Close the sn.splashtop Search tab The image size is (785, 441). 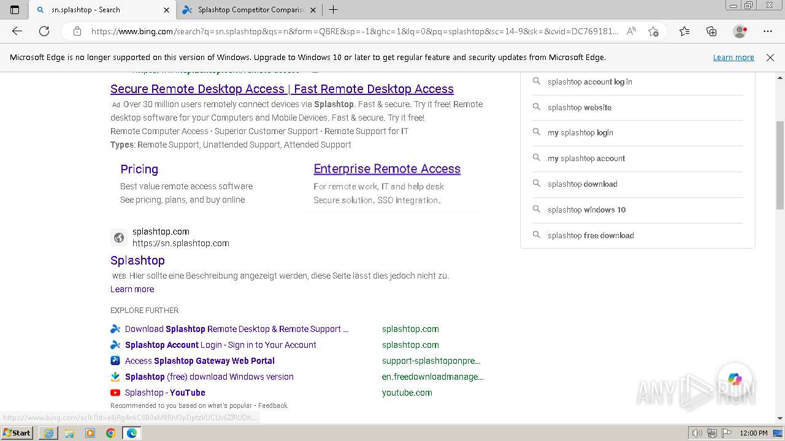166,10
